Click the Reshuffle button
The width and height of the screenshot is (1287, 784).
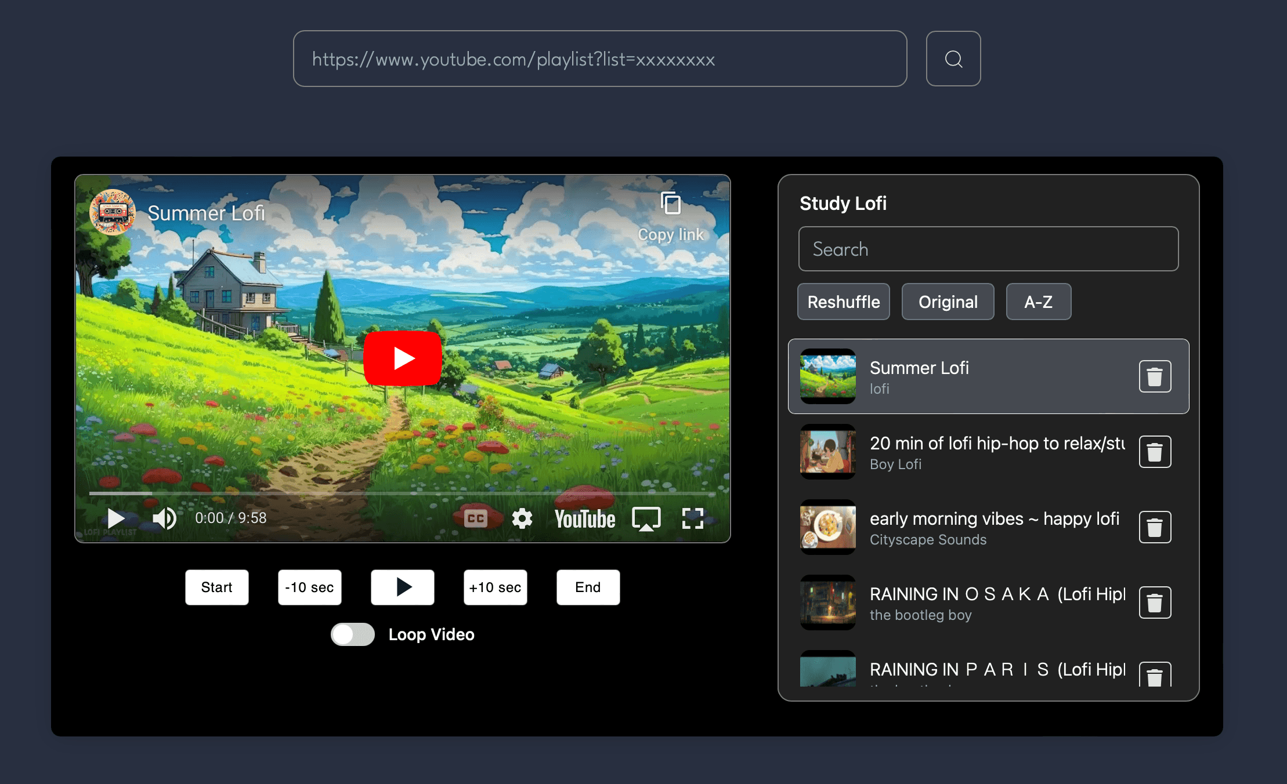click(844, 302)
